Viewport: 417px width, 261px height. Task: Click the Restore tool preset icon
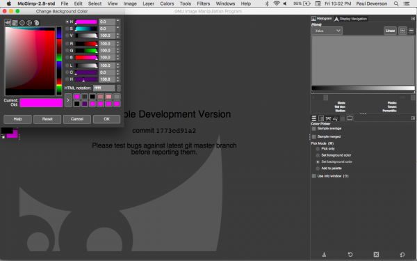coord(350,254)
